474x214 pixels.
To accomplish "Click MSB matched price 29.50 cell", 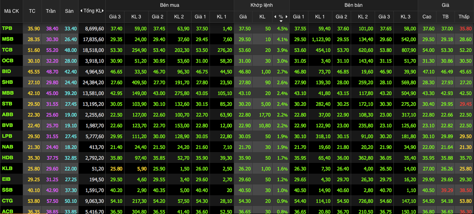I will point(244,39).
